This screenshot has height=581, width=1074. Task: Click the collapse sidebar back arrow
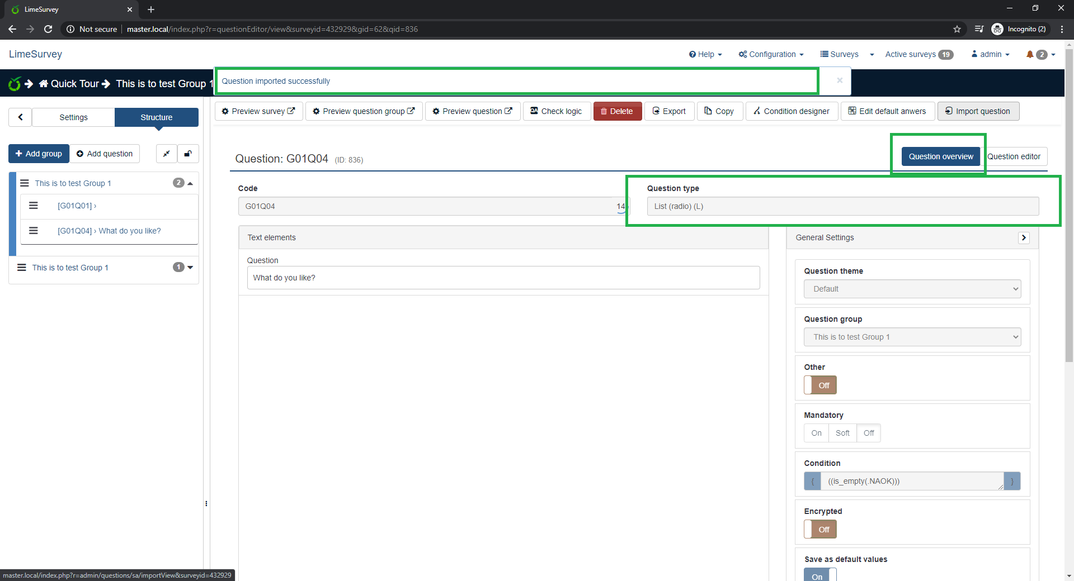[x=21, y=117]
